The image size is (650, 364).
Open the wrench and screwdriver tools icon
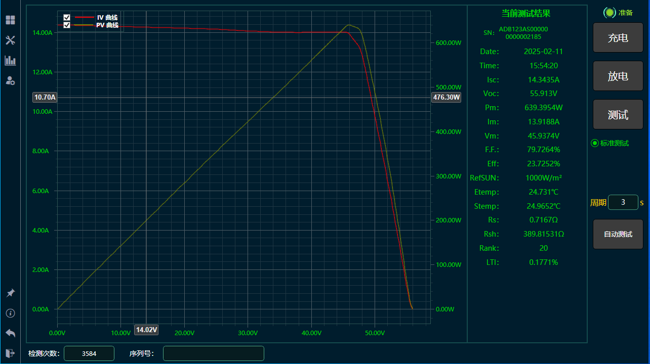10,40
